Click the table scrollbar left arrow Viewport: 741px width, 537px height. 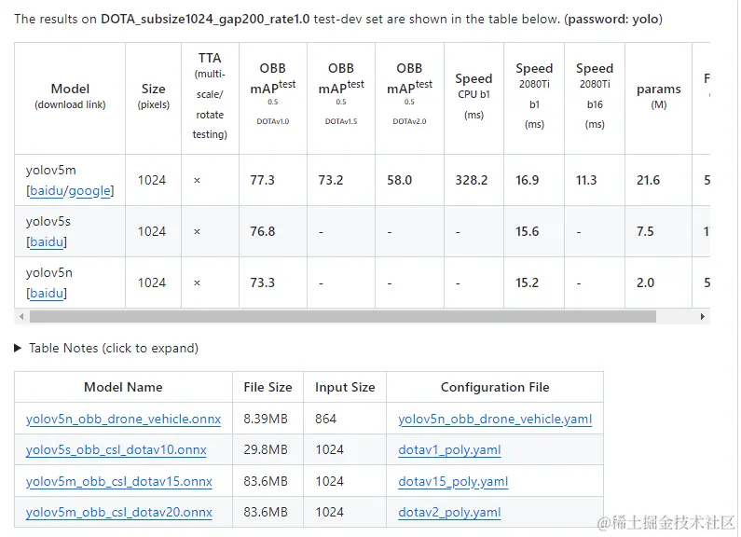[x=21, y=316]
